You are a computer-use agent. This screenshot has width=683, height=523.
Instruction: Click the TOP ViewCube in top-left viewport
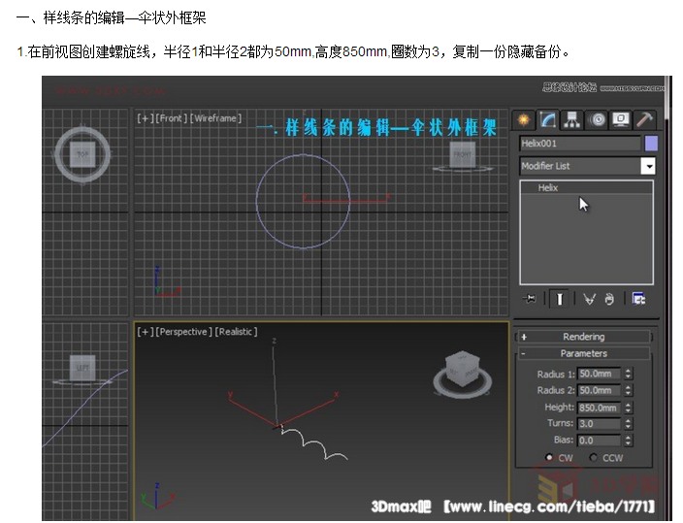(x=82, y=154)
